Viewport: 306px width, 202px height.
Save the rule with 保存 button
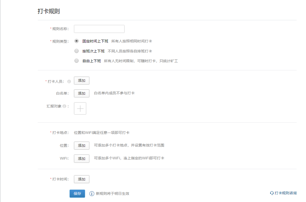[77, 194]
